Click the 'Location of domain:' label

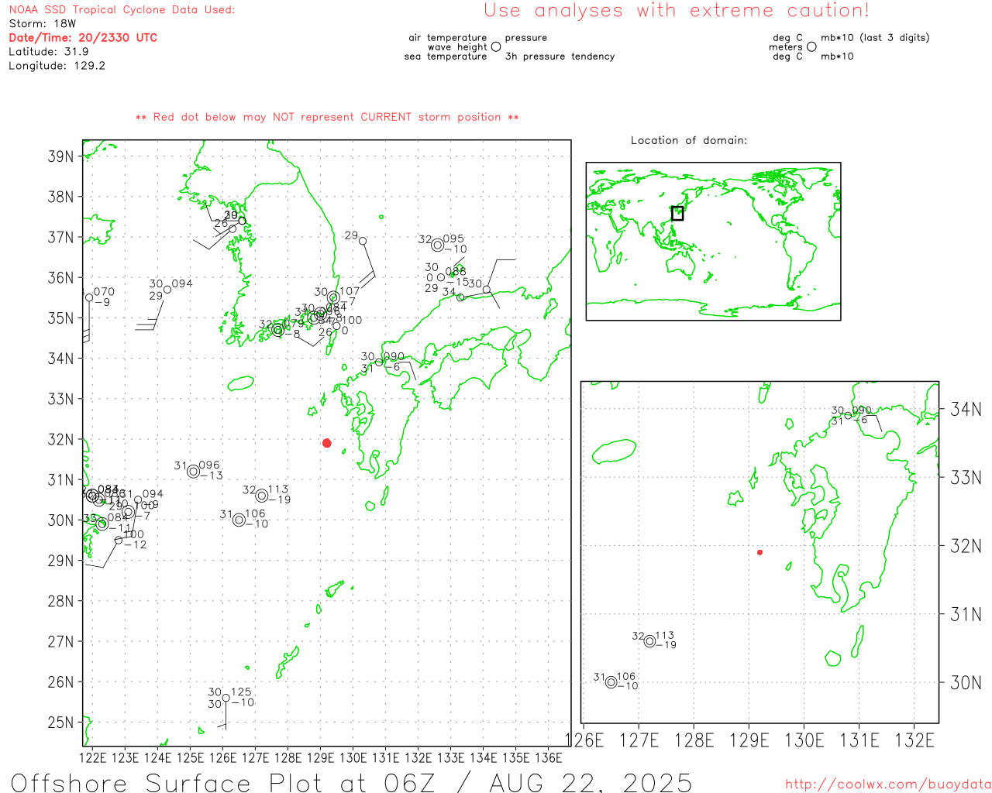689,140
